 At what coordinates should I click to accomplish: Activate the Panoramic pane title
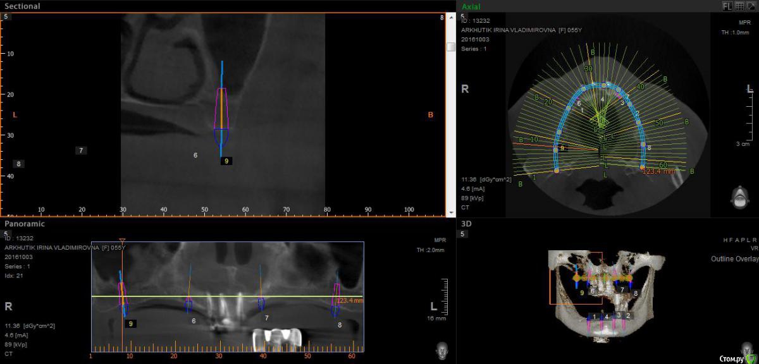pyautogui.click(x=25, y=224)
